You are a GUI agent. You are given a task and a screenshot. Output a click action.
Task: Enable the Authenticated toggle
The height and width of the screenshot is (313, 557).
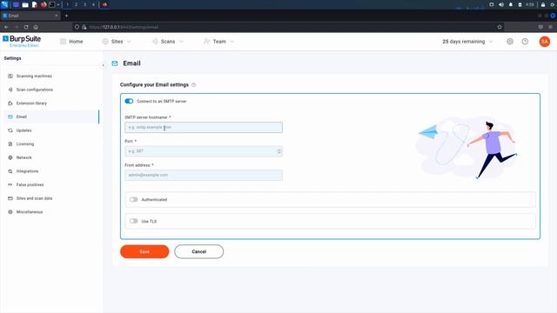point(133,199)
